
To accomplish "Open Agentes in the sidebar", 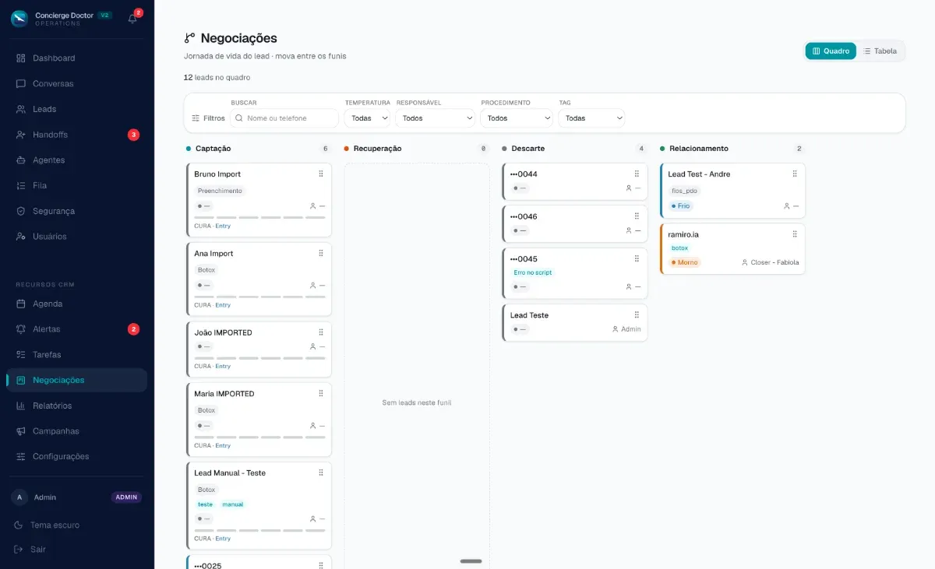I will 76,160.
